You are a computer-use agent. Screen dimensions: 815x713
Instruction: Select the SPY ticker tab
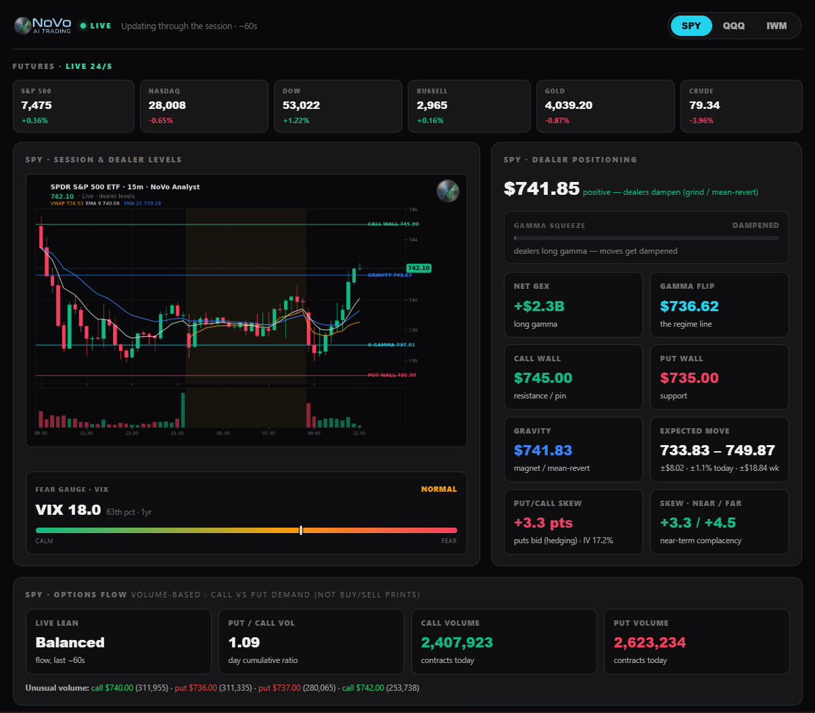pyautogui.click(x=691, y=26)
